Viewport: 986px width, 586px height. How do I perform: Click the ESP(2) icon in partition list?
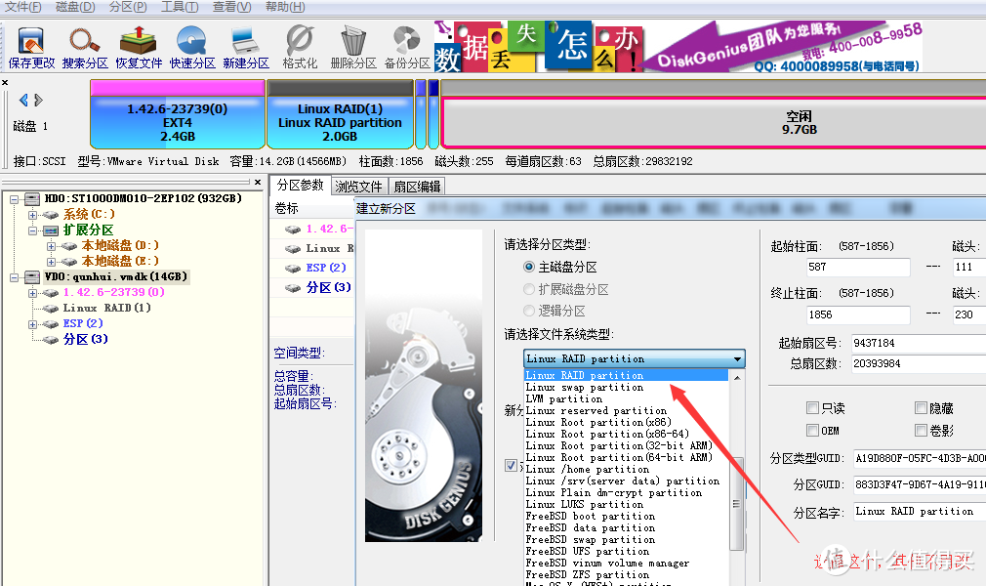click(293, 269)
